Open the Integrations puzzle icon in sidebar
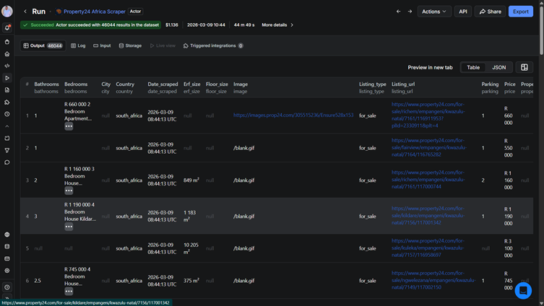Screen dimensions: 544x306 coord(7,102)
